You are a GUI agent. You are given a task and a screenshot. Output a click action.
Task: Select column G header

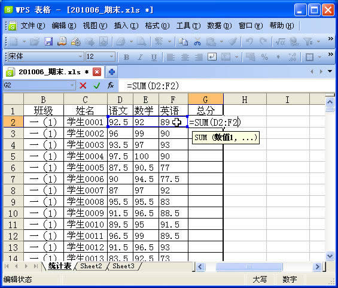tap(206, 99)
